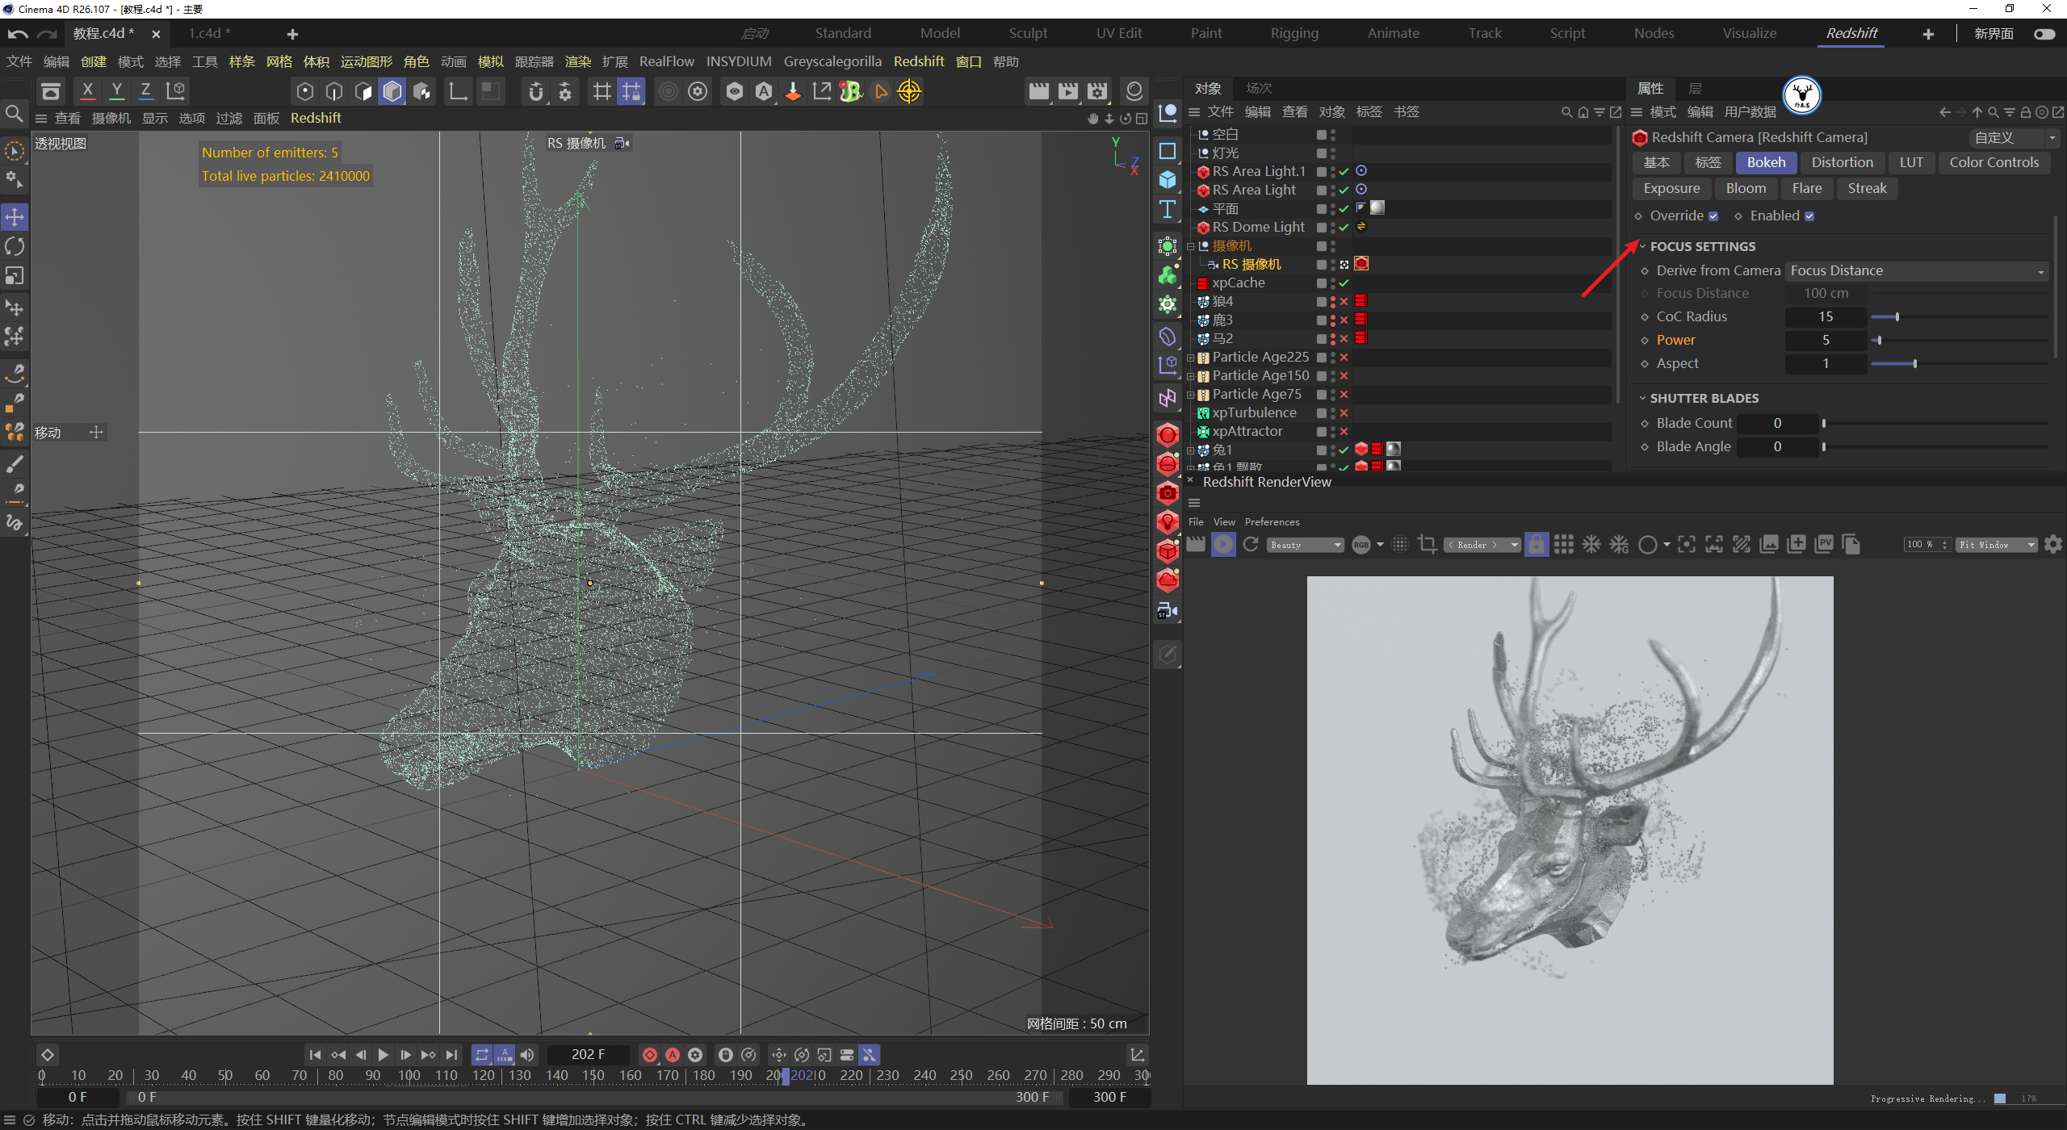The height and width of the screenshot is (1130, 2067).
Task: Disable the Bokeh Enabled checkbox
Action: [1809, 216]
